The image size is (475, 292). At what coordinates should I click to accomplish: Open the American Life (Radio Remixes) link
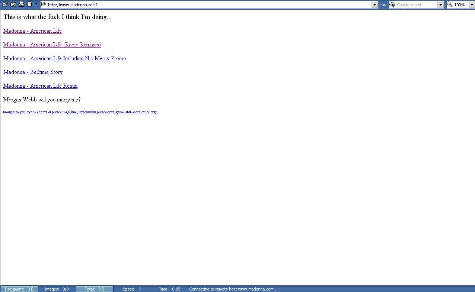click(52, 45)
